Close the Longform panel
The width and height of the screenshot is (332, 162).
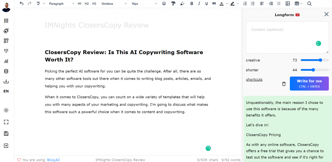coord(326,14)
